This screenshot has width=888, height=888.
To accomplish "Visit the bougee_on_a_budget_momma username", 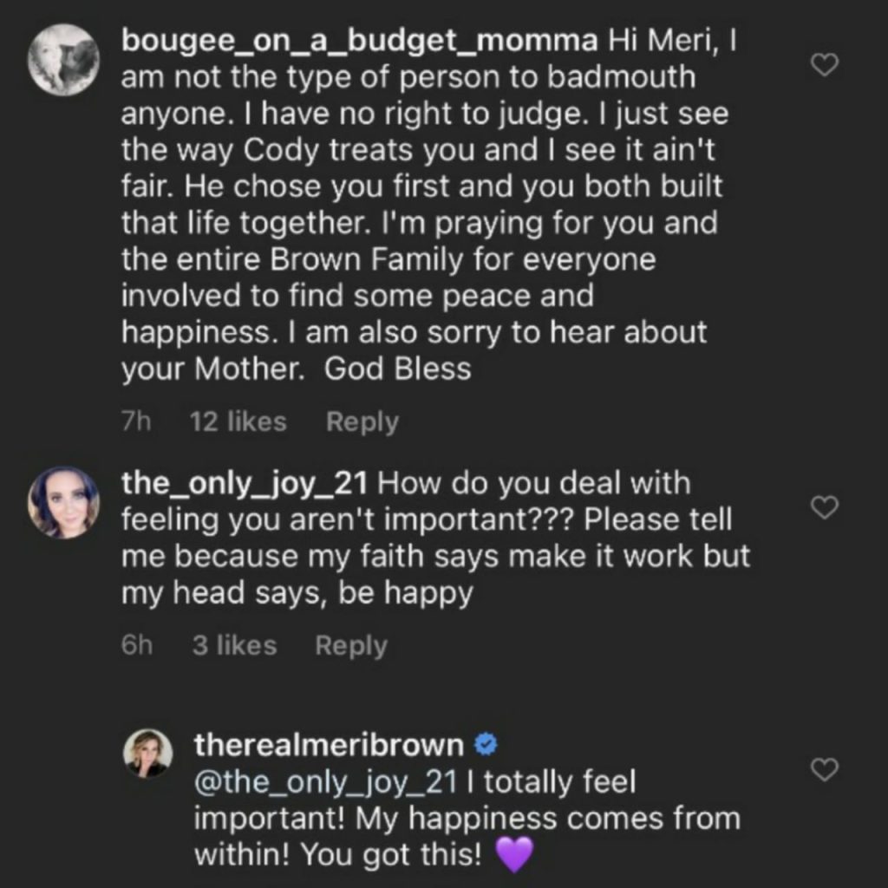I will coord(359,40).
